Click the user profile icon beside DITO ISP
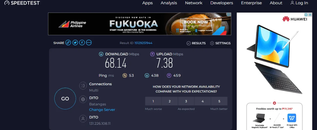The width and height of the screenshot is (317, 130). [x=83, y=119]
